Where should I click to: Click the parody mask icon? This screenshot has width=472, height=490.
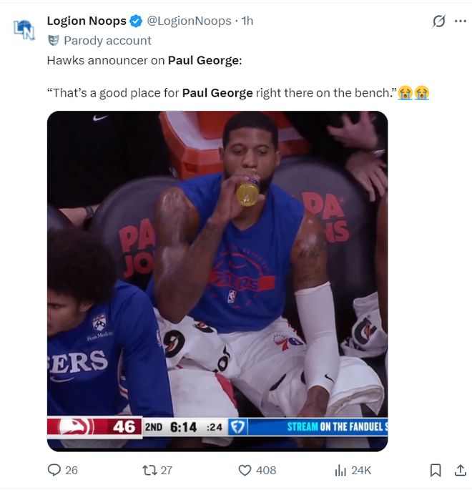pyautogui.click(x=53, y=41)
